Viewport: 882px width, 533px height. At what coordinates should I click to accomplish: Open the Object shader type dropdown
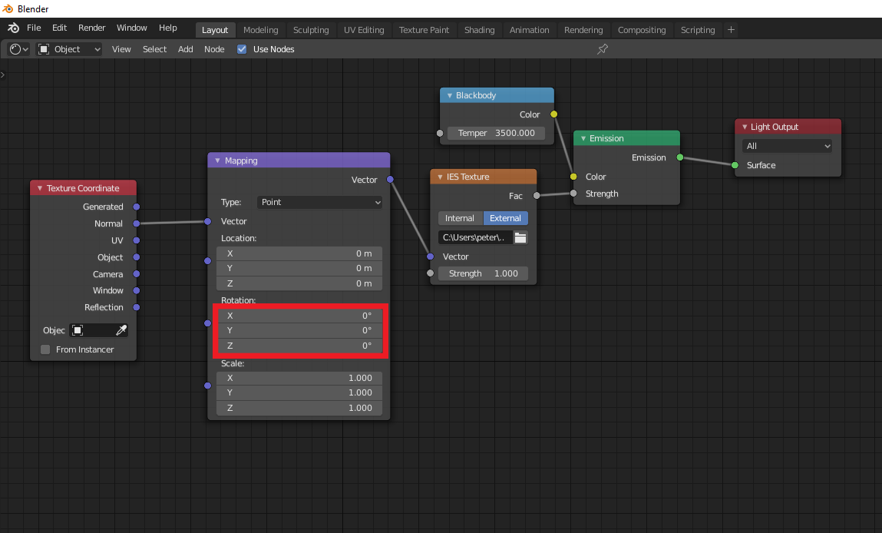[70, 49]
